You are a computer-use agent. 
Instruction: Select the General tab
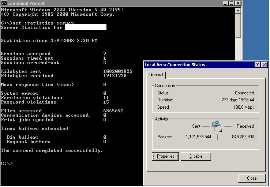pos(156,75)
